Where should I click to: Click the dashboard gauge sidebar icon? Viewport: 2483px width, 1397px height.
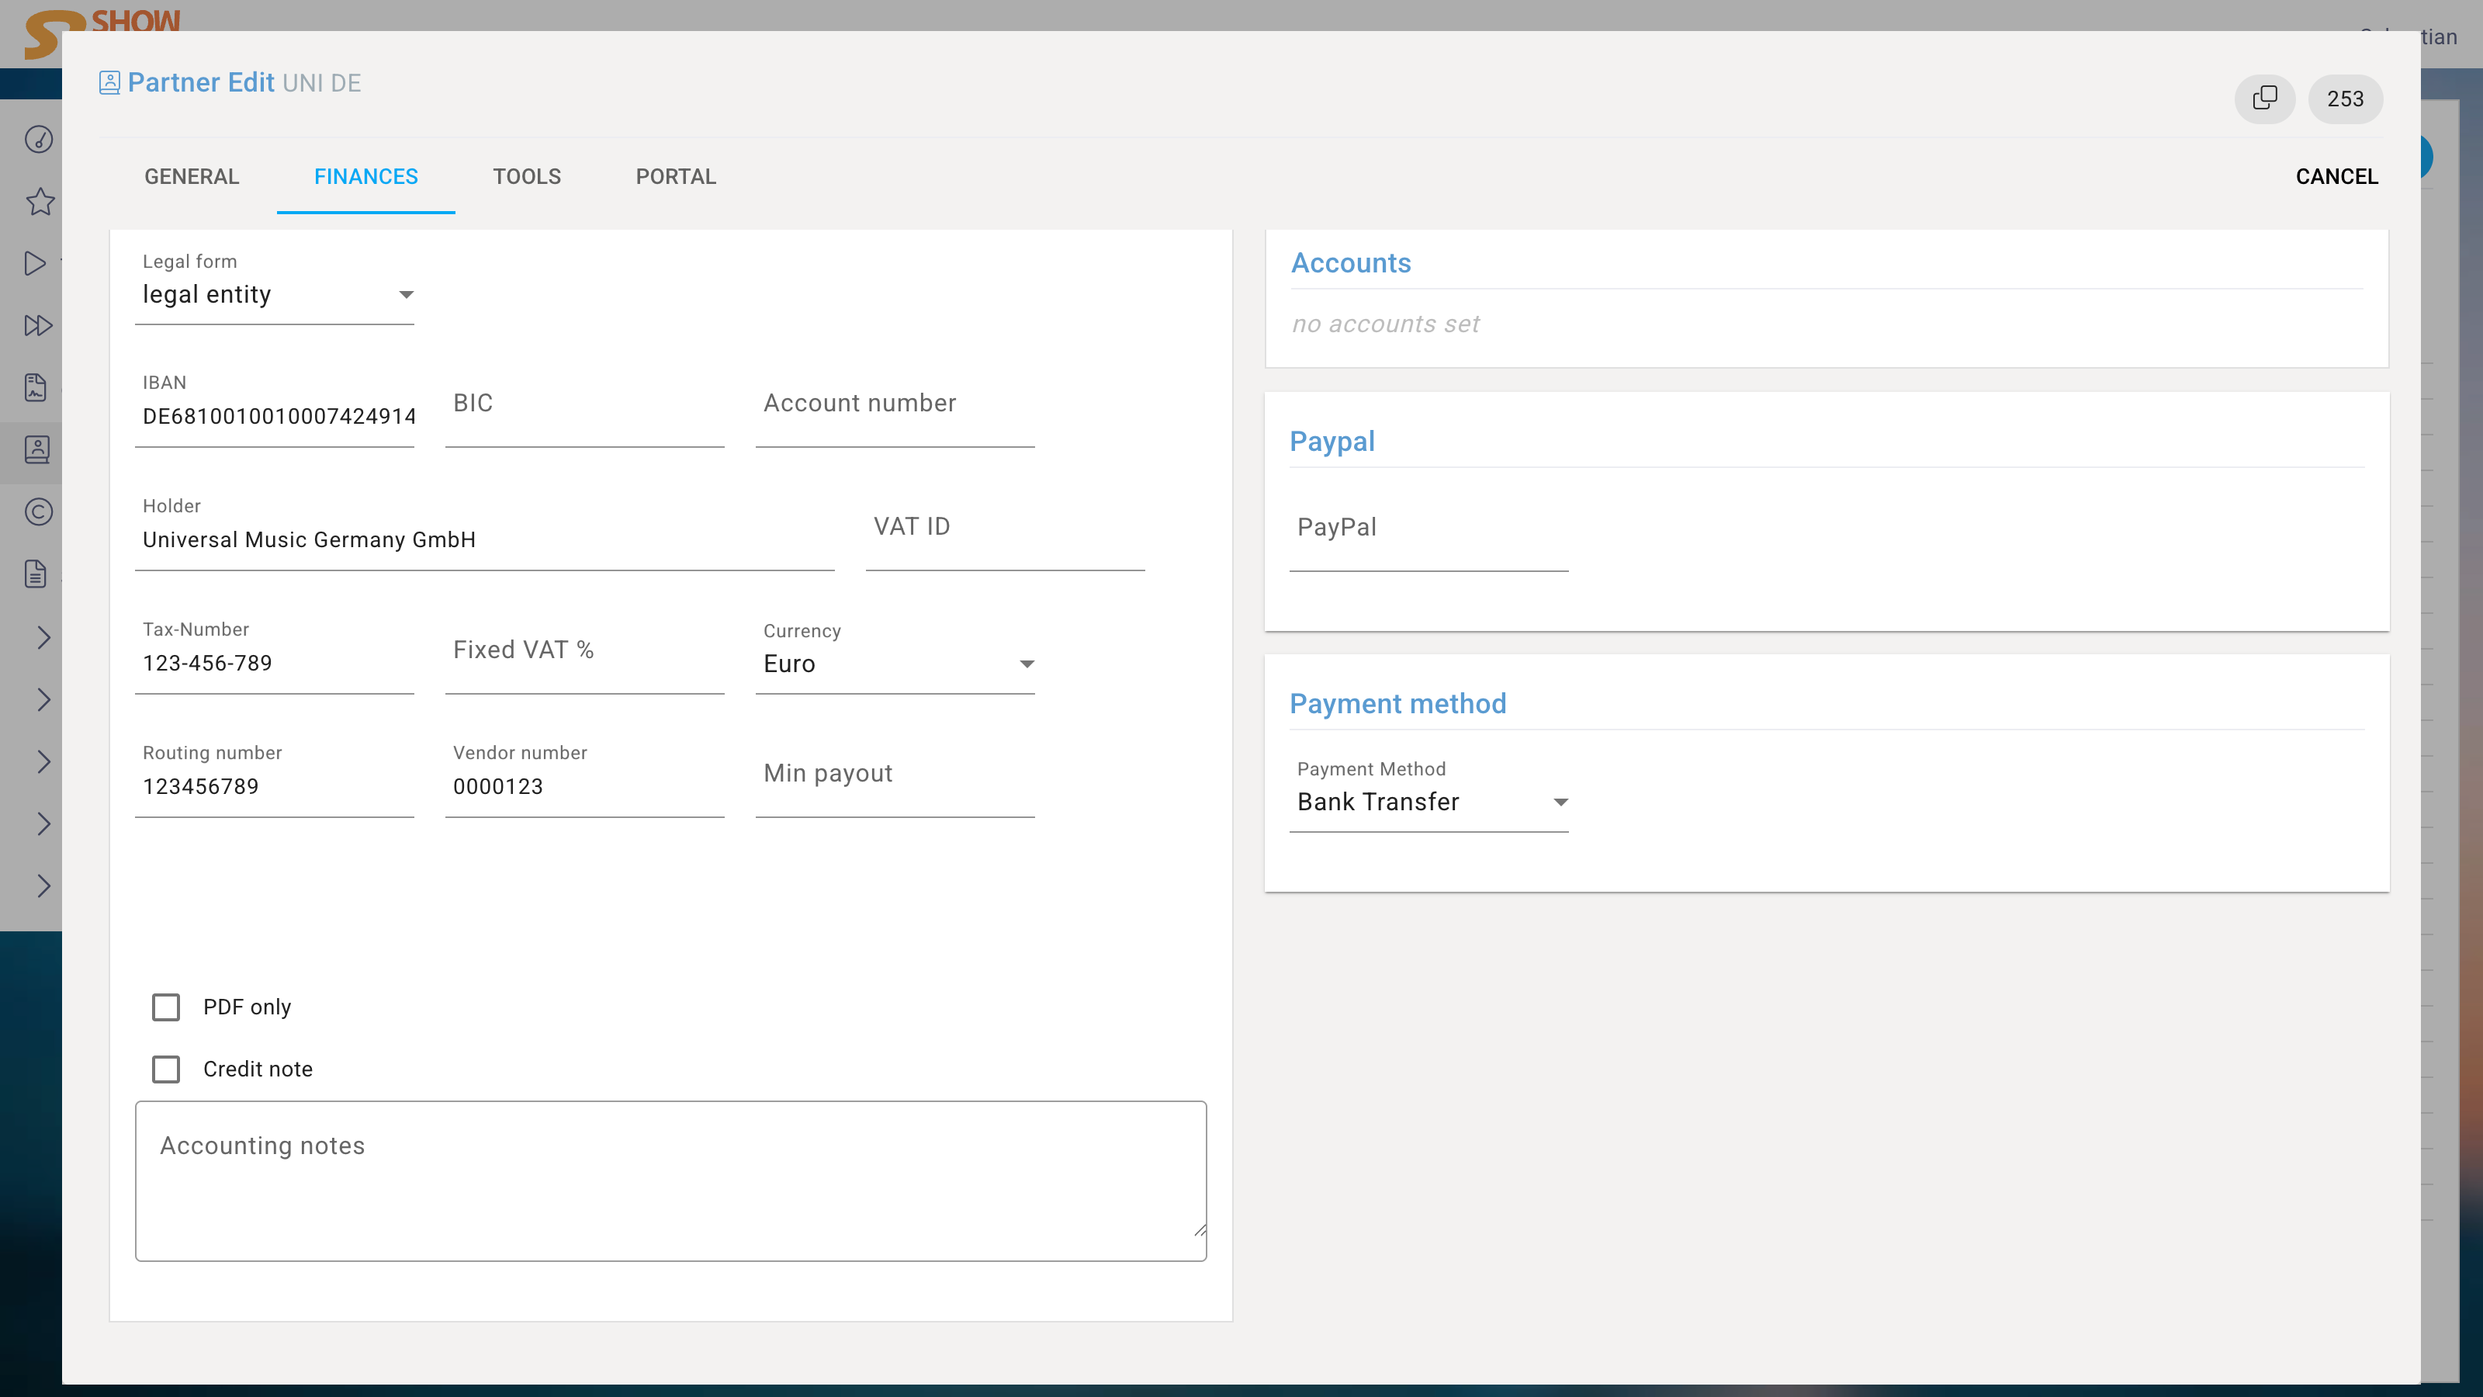pos(39,140)
